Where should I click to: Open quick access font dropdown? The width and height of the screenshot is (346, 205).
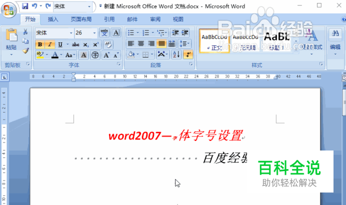89,6
